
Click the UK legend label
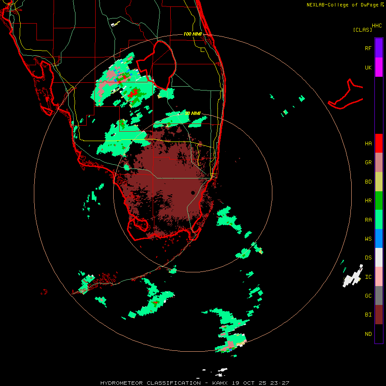point(368,67)
